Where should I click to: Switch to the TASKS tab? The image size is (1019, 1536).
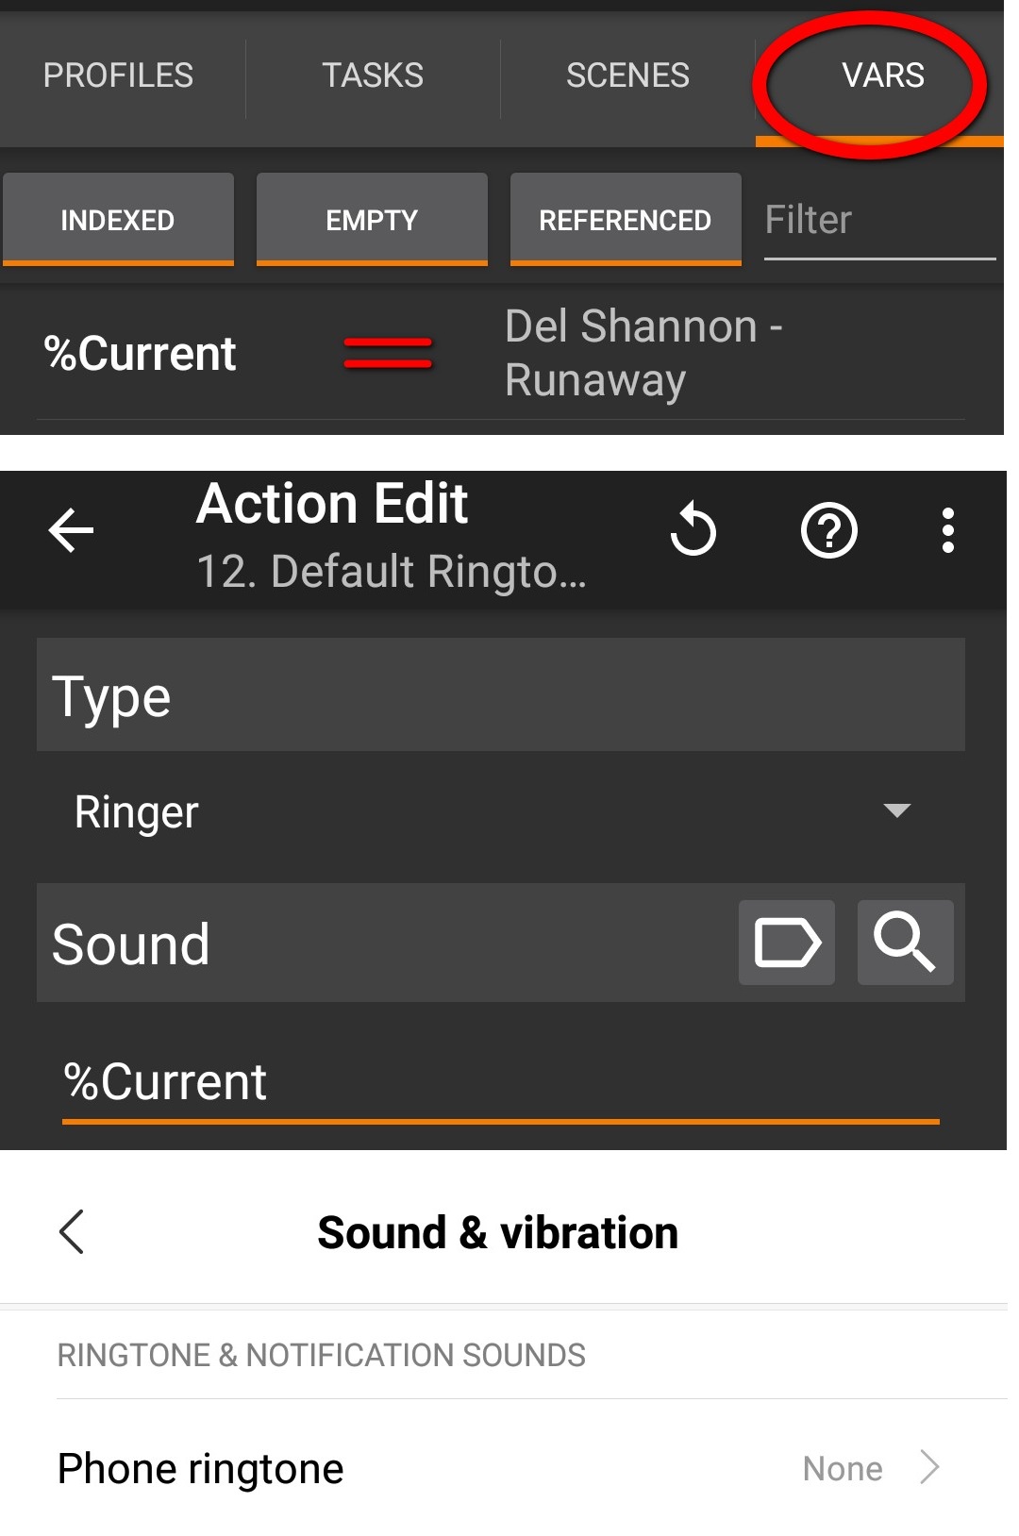[x=373, y=75]
